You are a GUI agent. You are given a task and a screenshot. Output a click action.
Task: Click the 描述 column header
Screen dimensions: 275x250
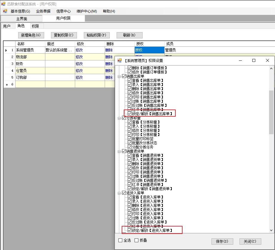[x=60, y=44]
